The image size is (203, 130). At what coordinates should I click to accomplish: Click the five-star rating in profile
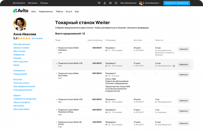pos(24,38)
